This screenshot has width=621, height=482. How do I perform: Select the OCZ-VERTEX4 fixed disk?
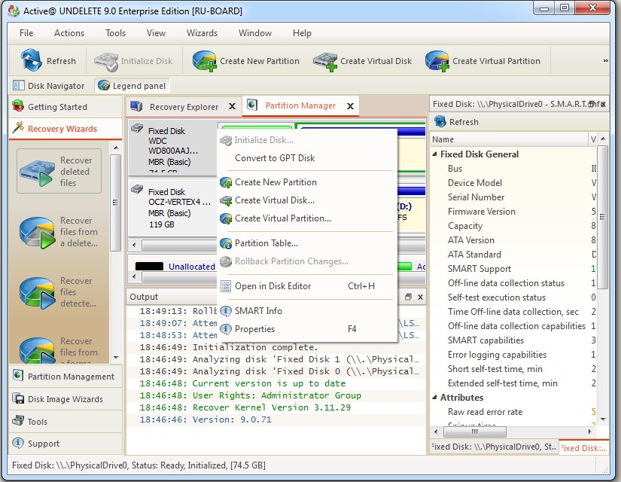click(x=172, y=208)
